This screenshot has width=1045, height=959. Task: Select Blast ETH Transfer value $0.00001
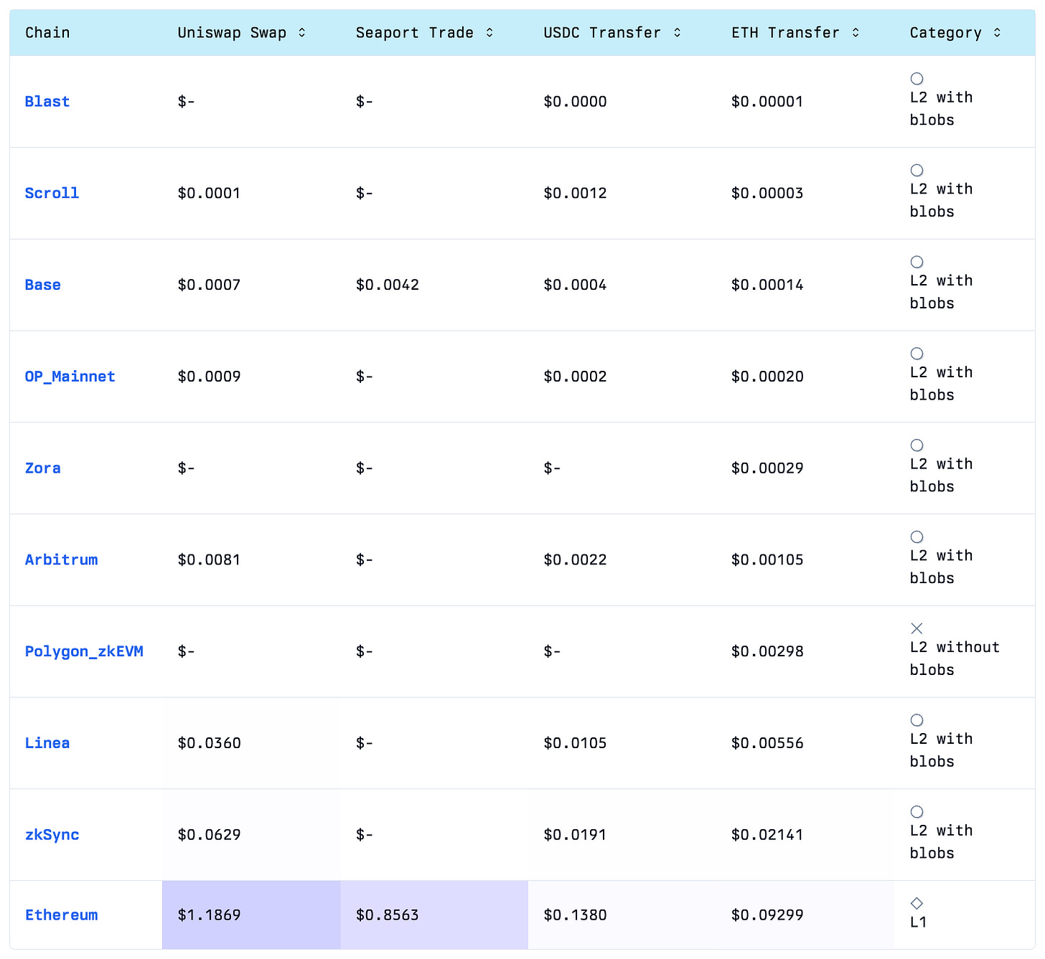point(767,102)
